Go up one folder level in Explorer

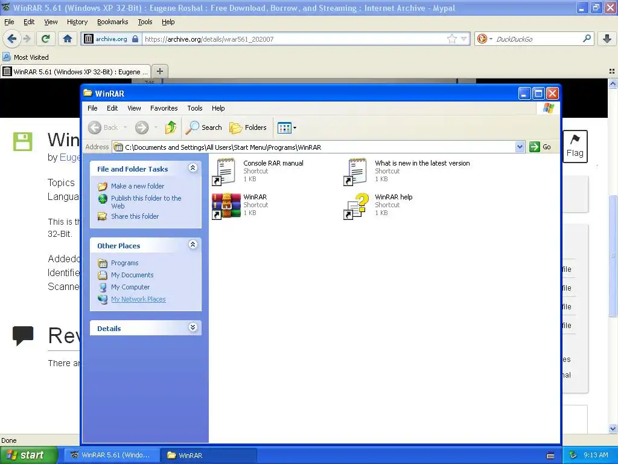pyautogui.click(x=171, y=127)
